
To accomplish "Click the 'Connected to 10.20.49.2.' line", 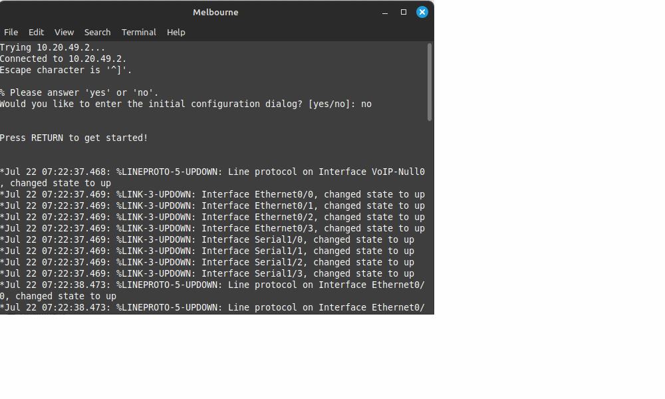I will point(63,59).
